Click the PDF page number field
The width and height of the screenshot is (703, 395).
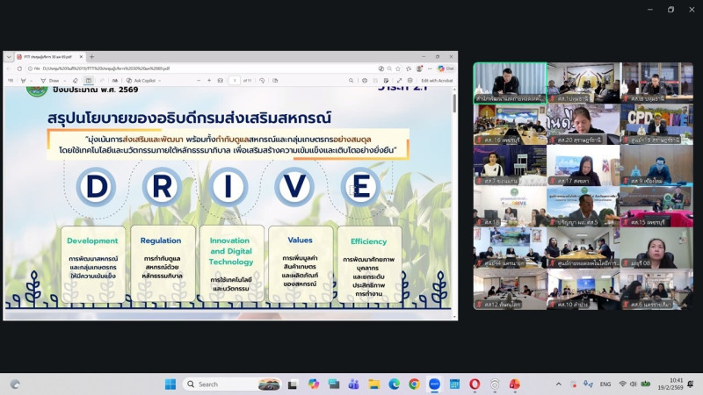coord(235,81)
